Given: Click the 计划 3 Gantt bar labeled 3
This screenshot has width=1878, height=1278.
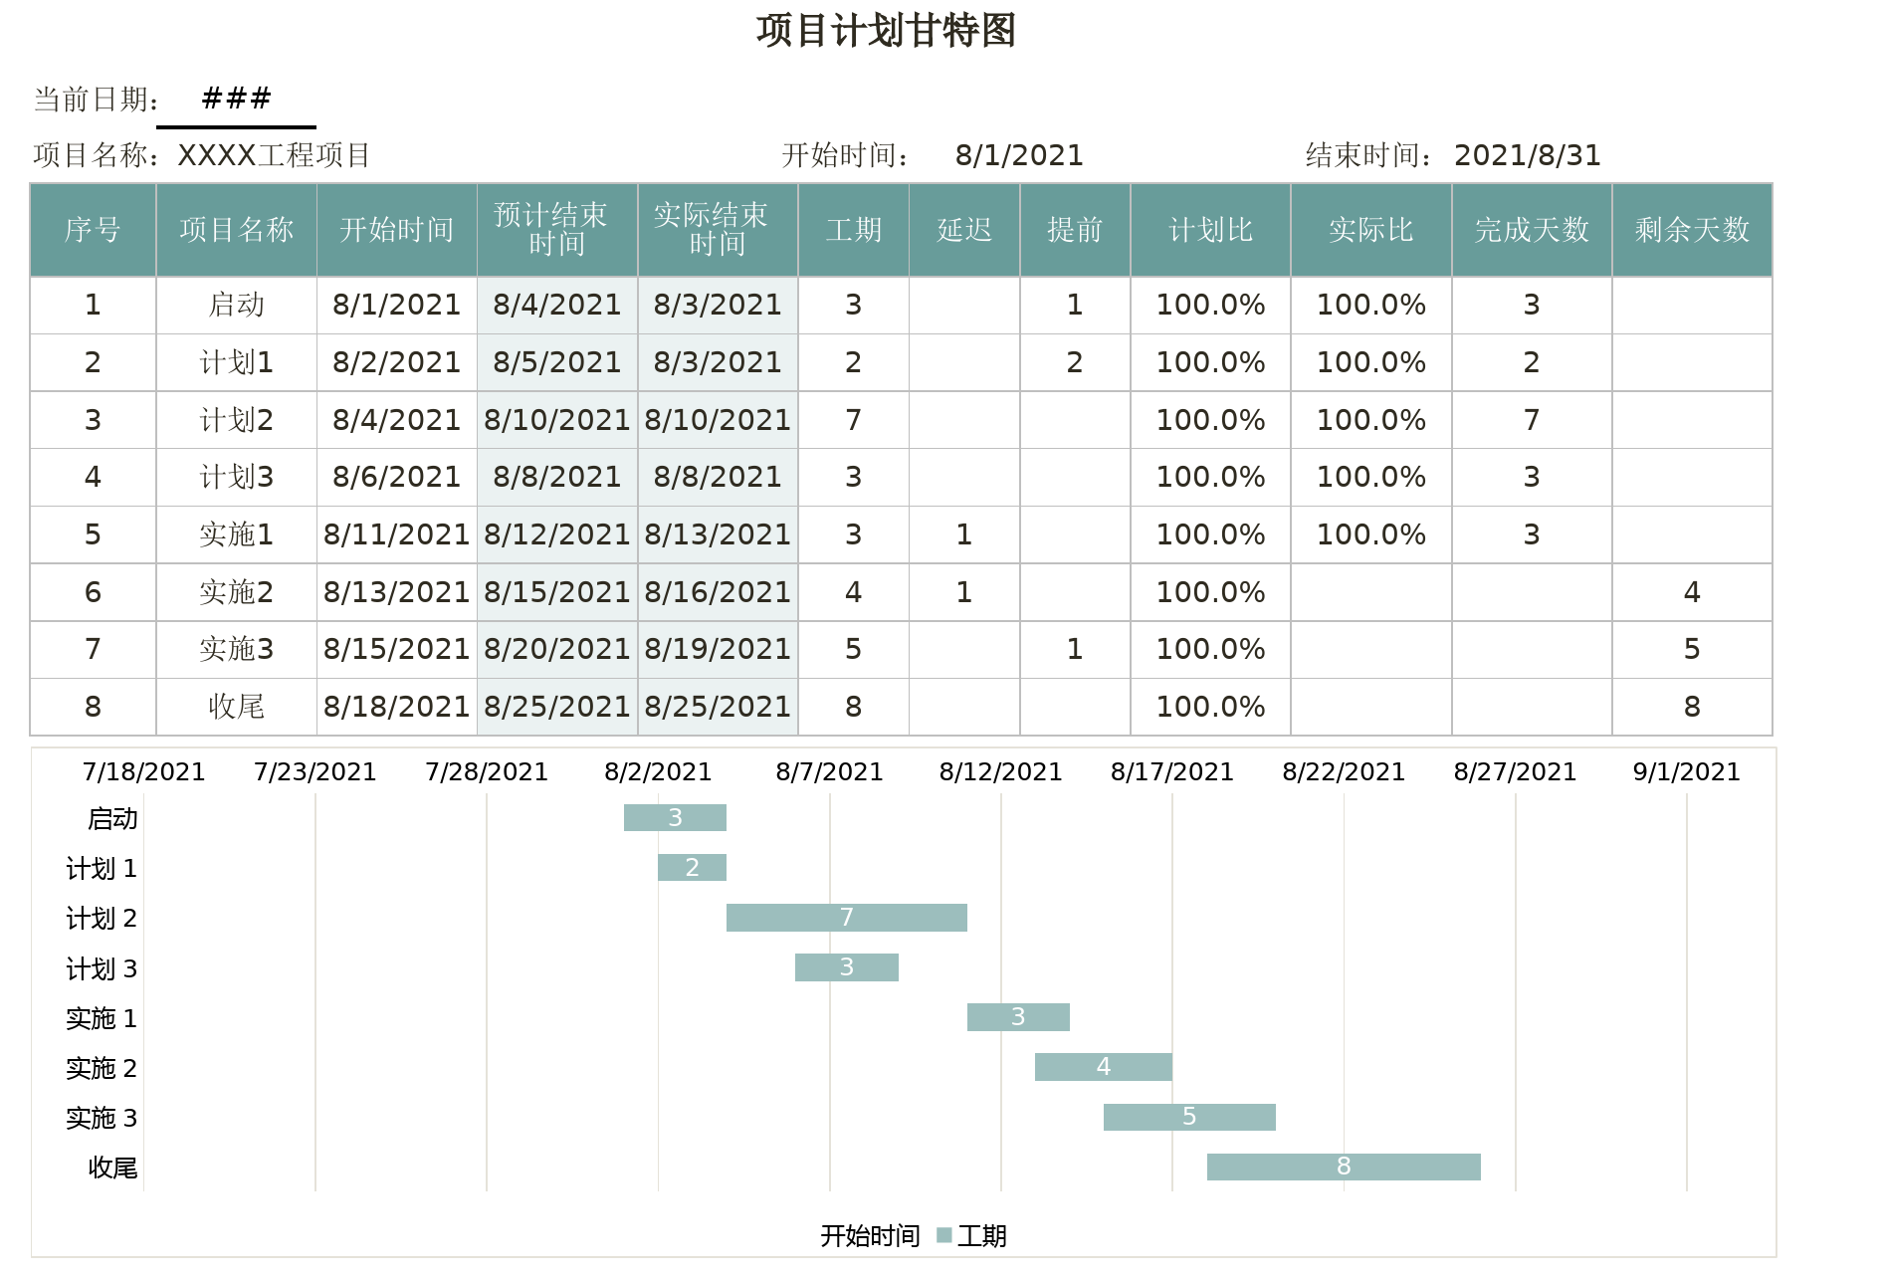Looking at the screenshot, I should (x=847, y=966).
